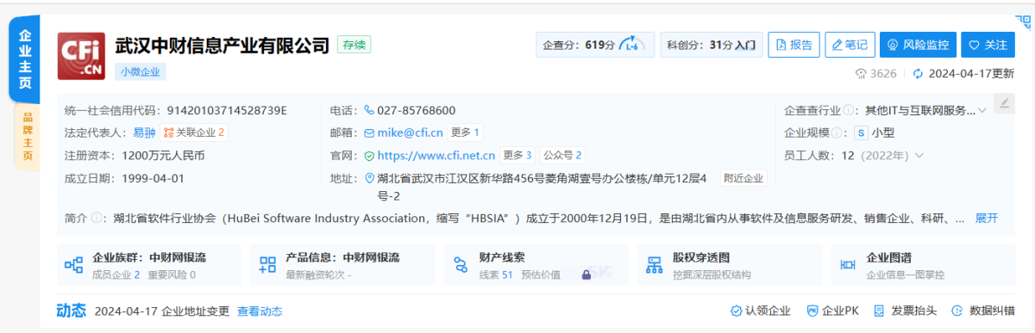The width and height of the screenshot is (1035, 333).
Task: Click the 报告 report button
Action: [x=794, y=44]
